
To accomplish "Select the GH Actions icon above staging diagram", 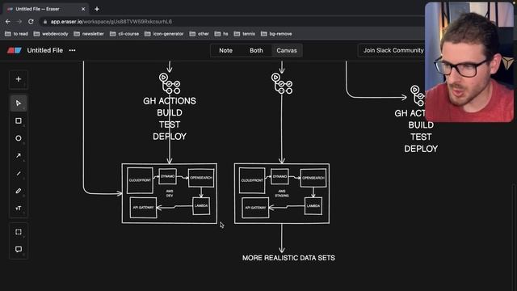I will point(282,83).
